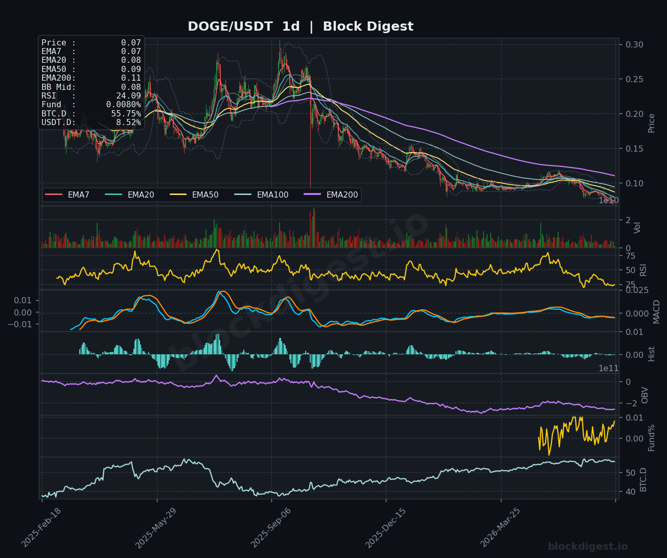Click the 0.25 price axis tick

click(634, 79)
